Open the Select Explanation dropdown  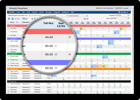point(79,16)
